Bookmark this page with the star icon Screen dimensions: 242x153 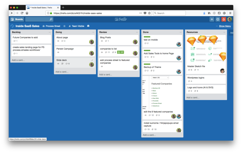click(150, 13)
